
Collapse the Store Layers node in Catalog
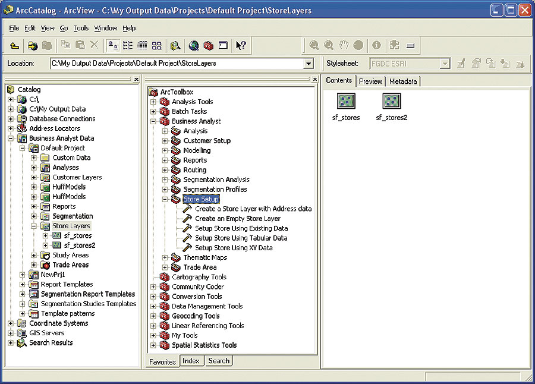pyautogui.click(x=34, y=226)
